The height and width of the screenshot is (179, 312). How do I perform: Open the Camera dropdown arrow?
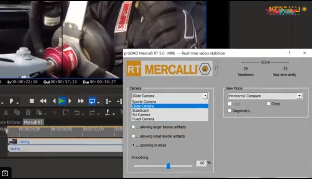205,96
